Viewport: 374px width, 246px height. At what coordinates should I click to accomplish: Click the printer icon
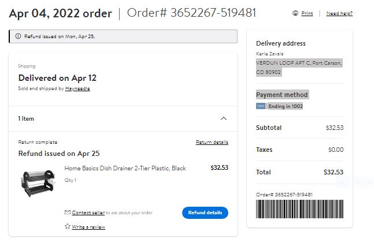(x=295, y=13)
